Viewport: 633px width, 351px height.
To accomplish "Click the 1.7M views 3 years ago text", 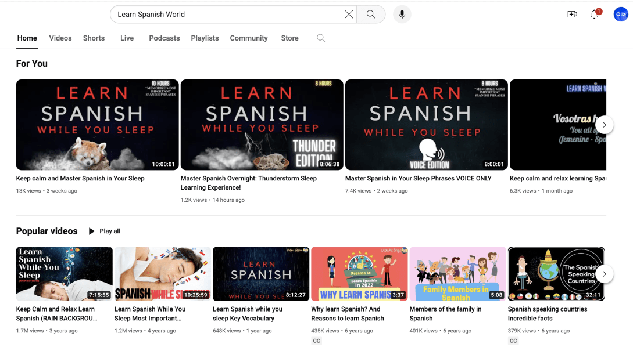I will 47,331.
